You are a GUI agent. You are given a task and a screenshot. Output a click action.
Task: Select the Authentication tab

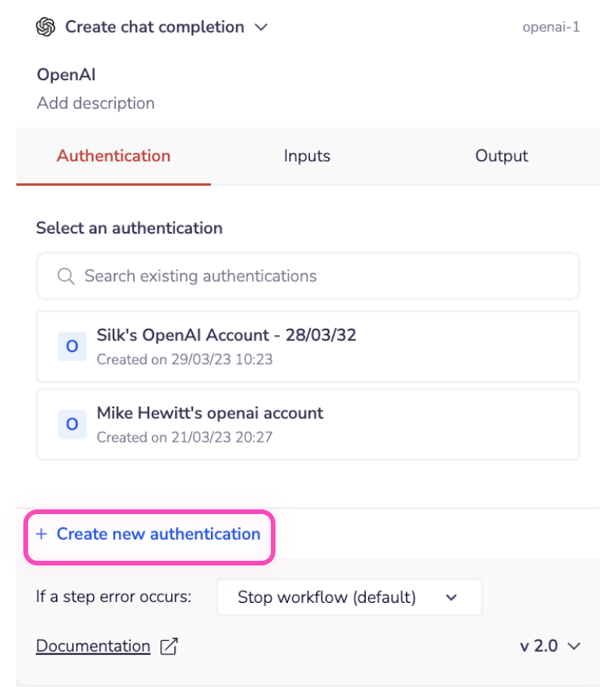(x=113, y=156)
